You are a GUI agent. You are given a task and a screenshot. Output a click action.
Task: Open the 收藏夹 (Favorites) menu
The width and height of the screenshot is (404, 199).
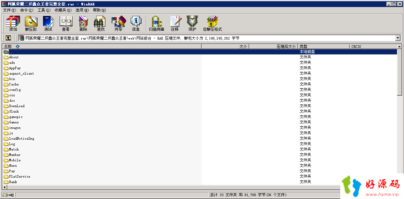coord(63,10)
